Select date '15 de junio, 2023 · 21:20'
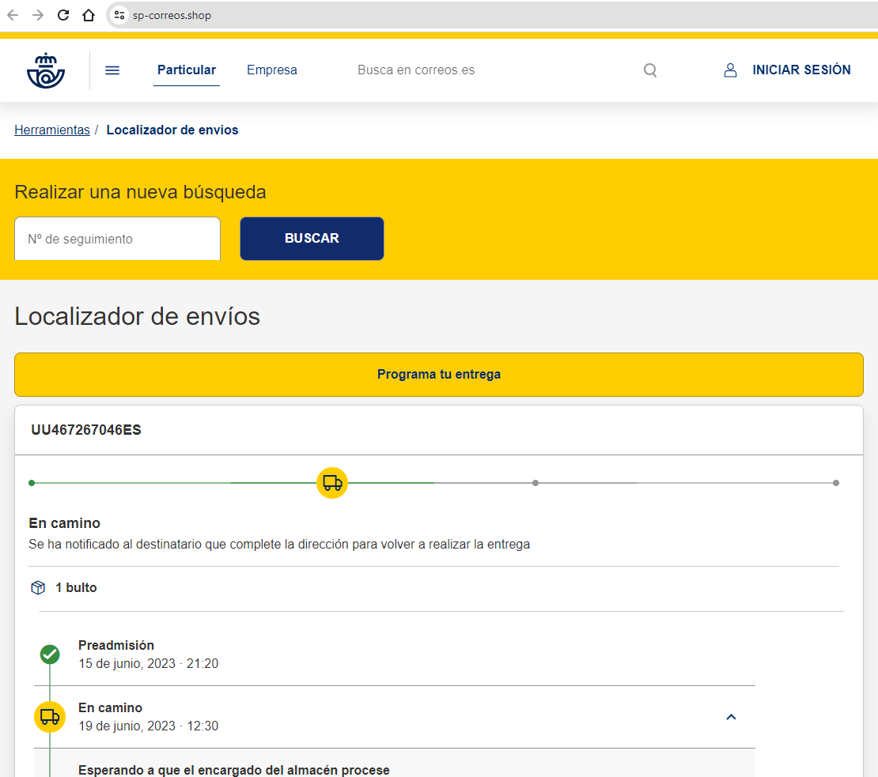 click(149, 663)
